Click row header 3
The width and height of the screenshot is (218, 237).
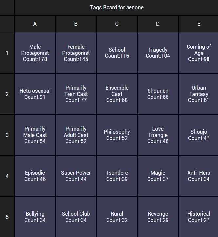pos(7,135)
